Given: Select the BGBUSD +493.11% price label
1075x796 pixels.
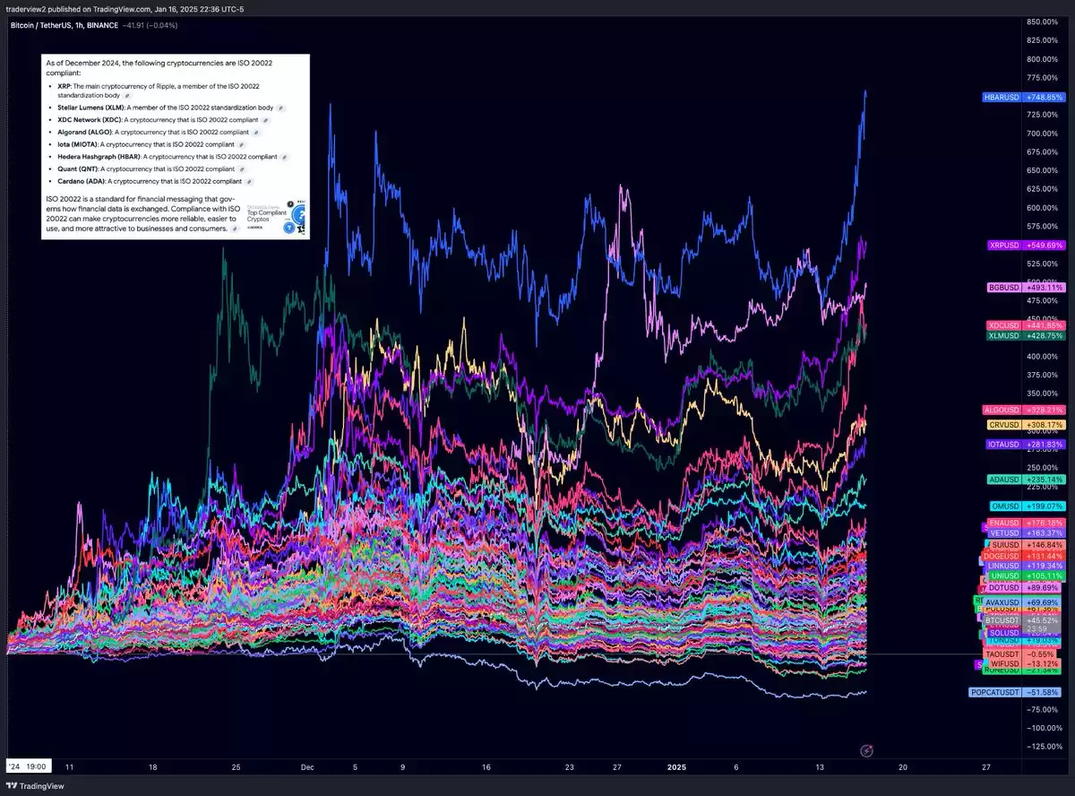Looking at the screenshot, I should tap(1027, 288).
